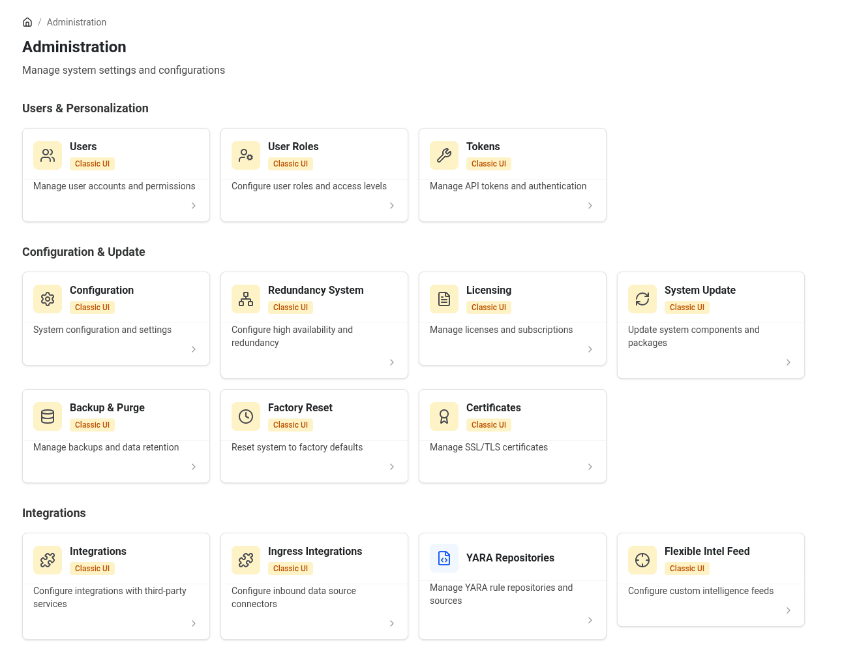Image resolution: width=842 pixels, height=645 pixels.
Task: Open the Factory Reset card title
Action: [x=300, y=408]
